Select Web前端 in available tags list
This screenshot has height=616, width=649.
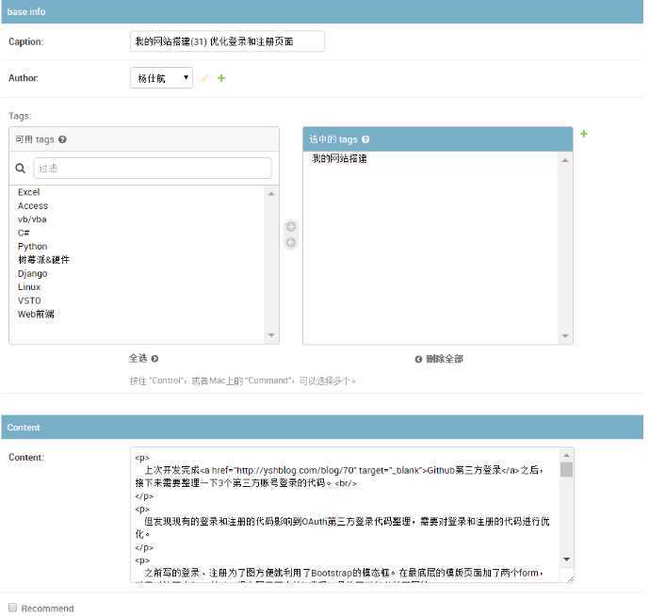click(36, 315)
